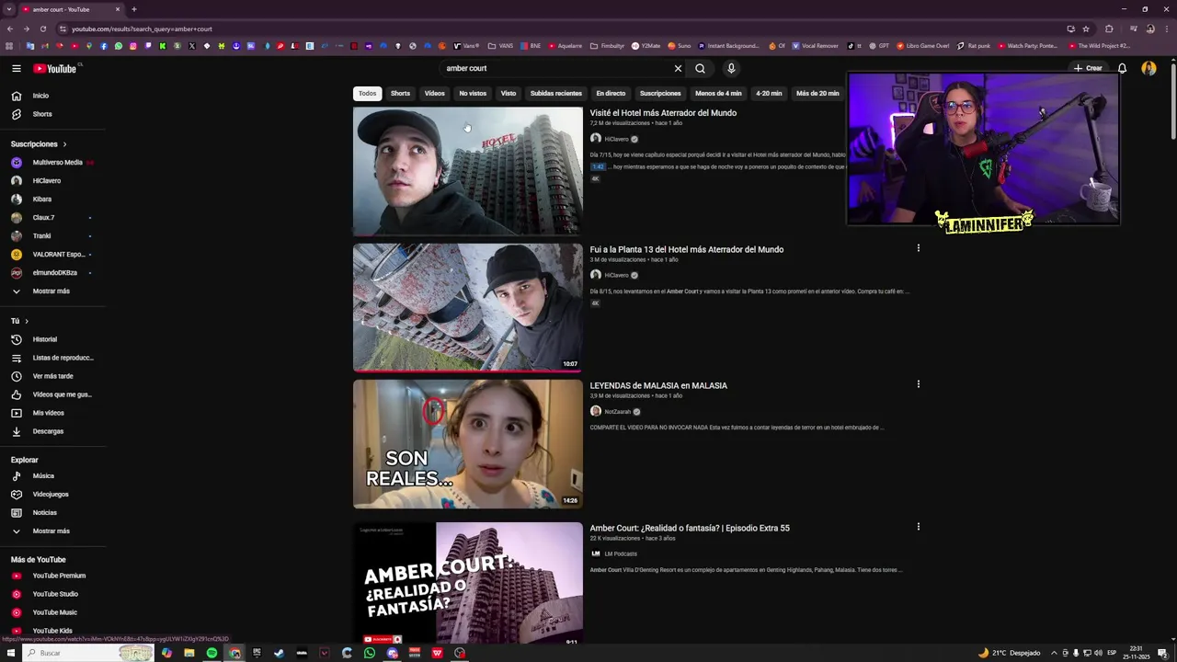Open 'AMBER COURT: ¿Realidad o fantasía?' thumbnail
1177x662 pixels.
pyautogui.click(x=468, y=583)
